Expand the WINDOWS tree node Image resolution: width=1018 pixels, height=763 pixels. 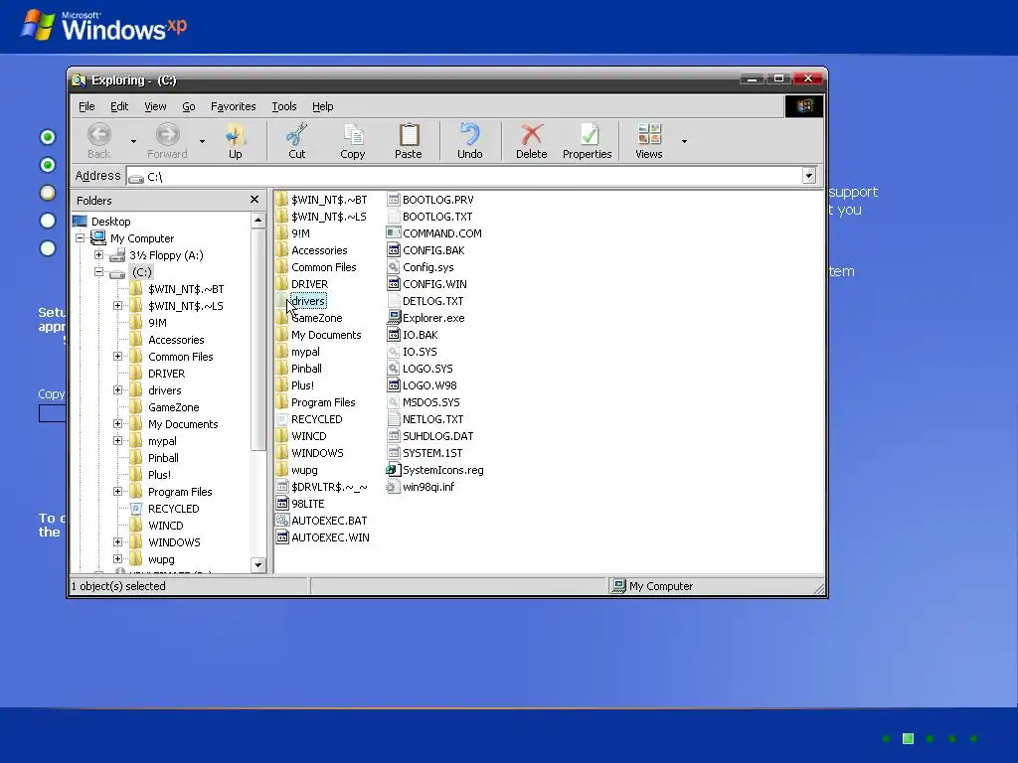[117, 541]
